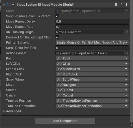The image size is (133, 128).
Task: Uncheck Deselect On Background Click
Action: (57, 37)
